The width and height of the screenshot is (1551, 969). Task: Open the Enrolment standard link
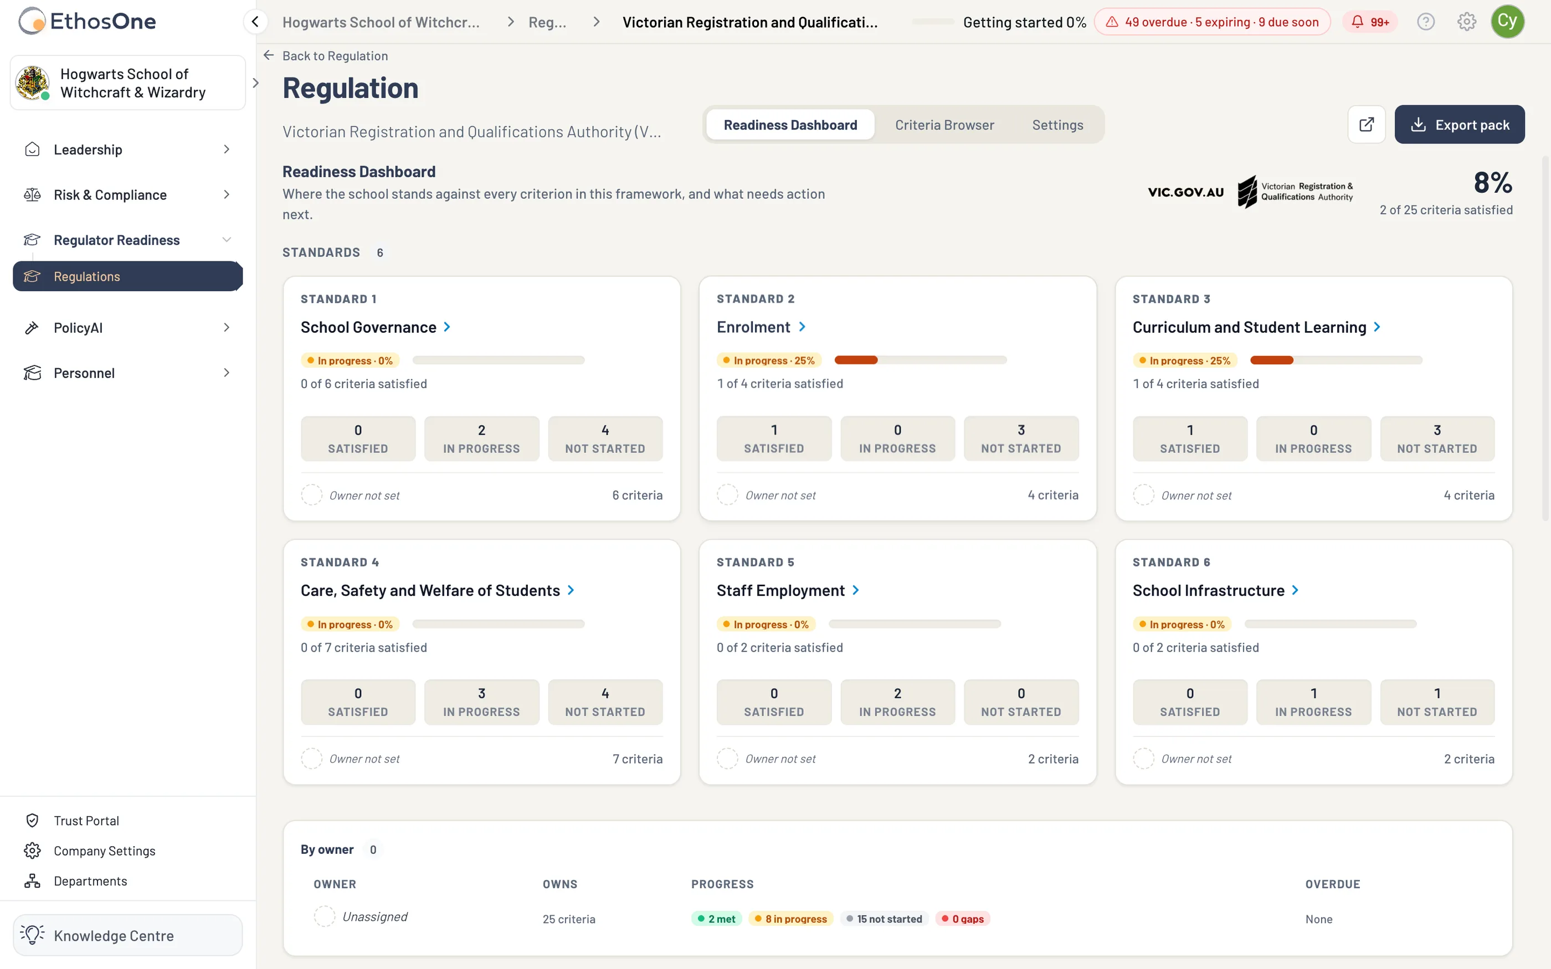[x=761, y=327]
